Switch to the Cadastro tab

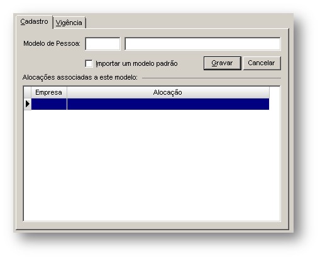[x=35, y=22]
